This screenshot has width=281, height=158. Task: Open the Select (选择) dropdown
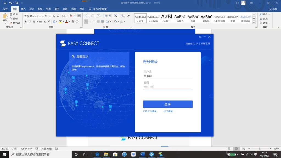tap(265, 23)
